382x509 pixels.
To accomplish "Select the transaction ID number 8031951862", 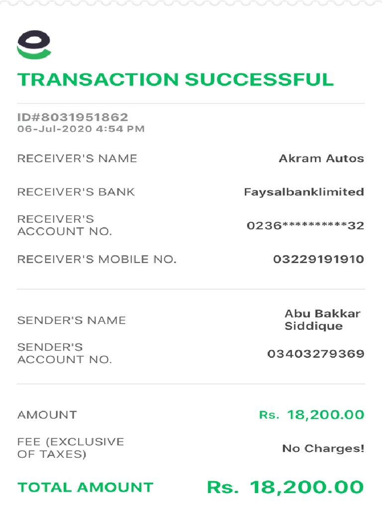I will pos(73,117).
